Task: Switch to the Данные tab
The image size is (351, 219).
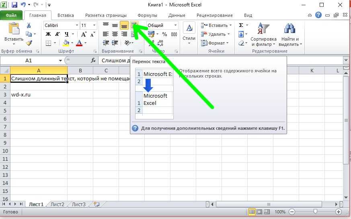Action: [x=177, y=15]
